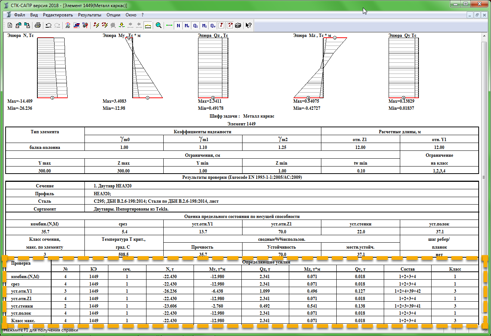Open the Опции menu

click(113, 15)
